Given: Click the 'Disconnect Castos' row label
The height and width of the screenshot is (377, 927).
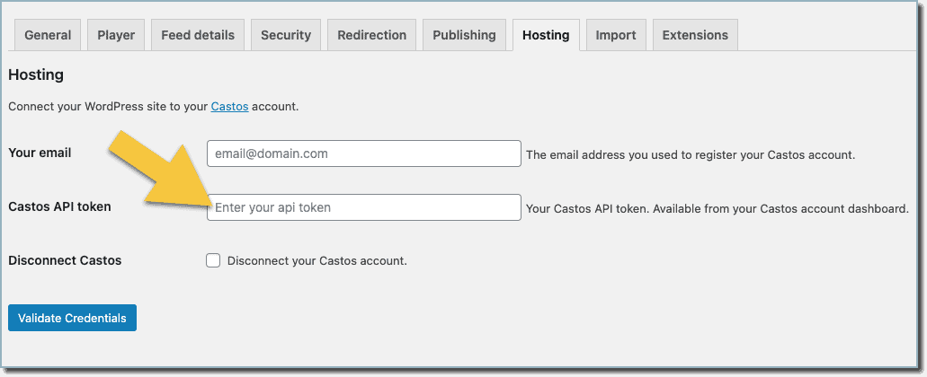Looking at the screenshot, I should click(x=65, y=260).
